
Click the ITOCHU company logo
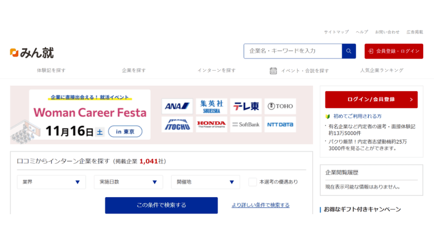tap(177, 125)
